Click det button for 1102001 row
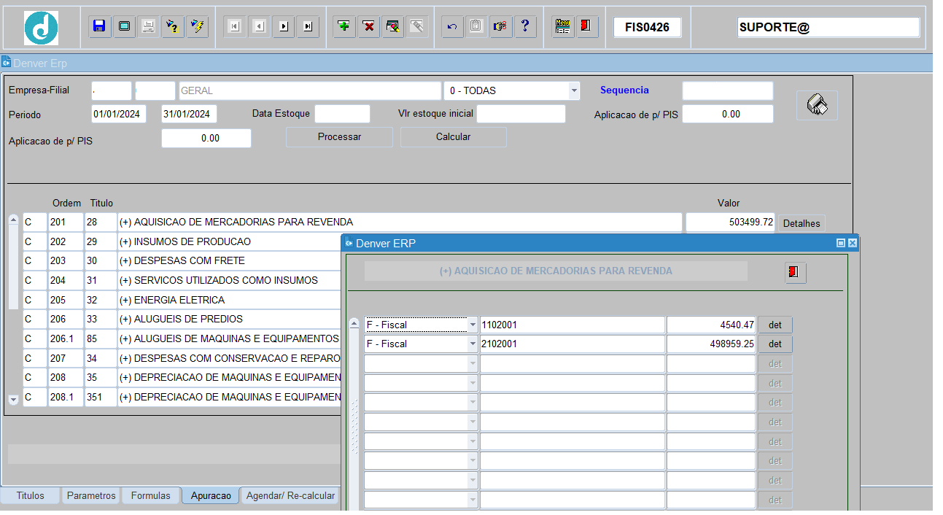This screenshot has width=943, height=515. [x=775, y=325]
